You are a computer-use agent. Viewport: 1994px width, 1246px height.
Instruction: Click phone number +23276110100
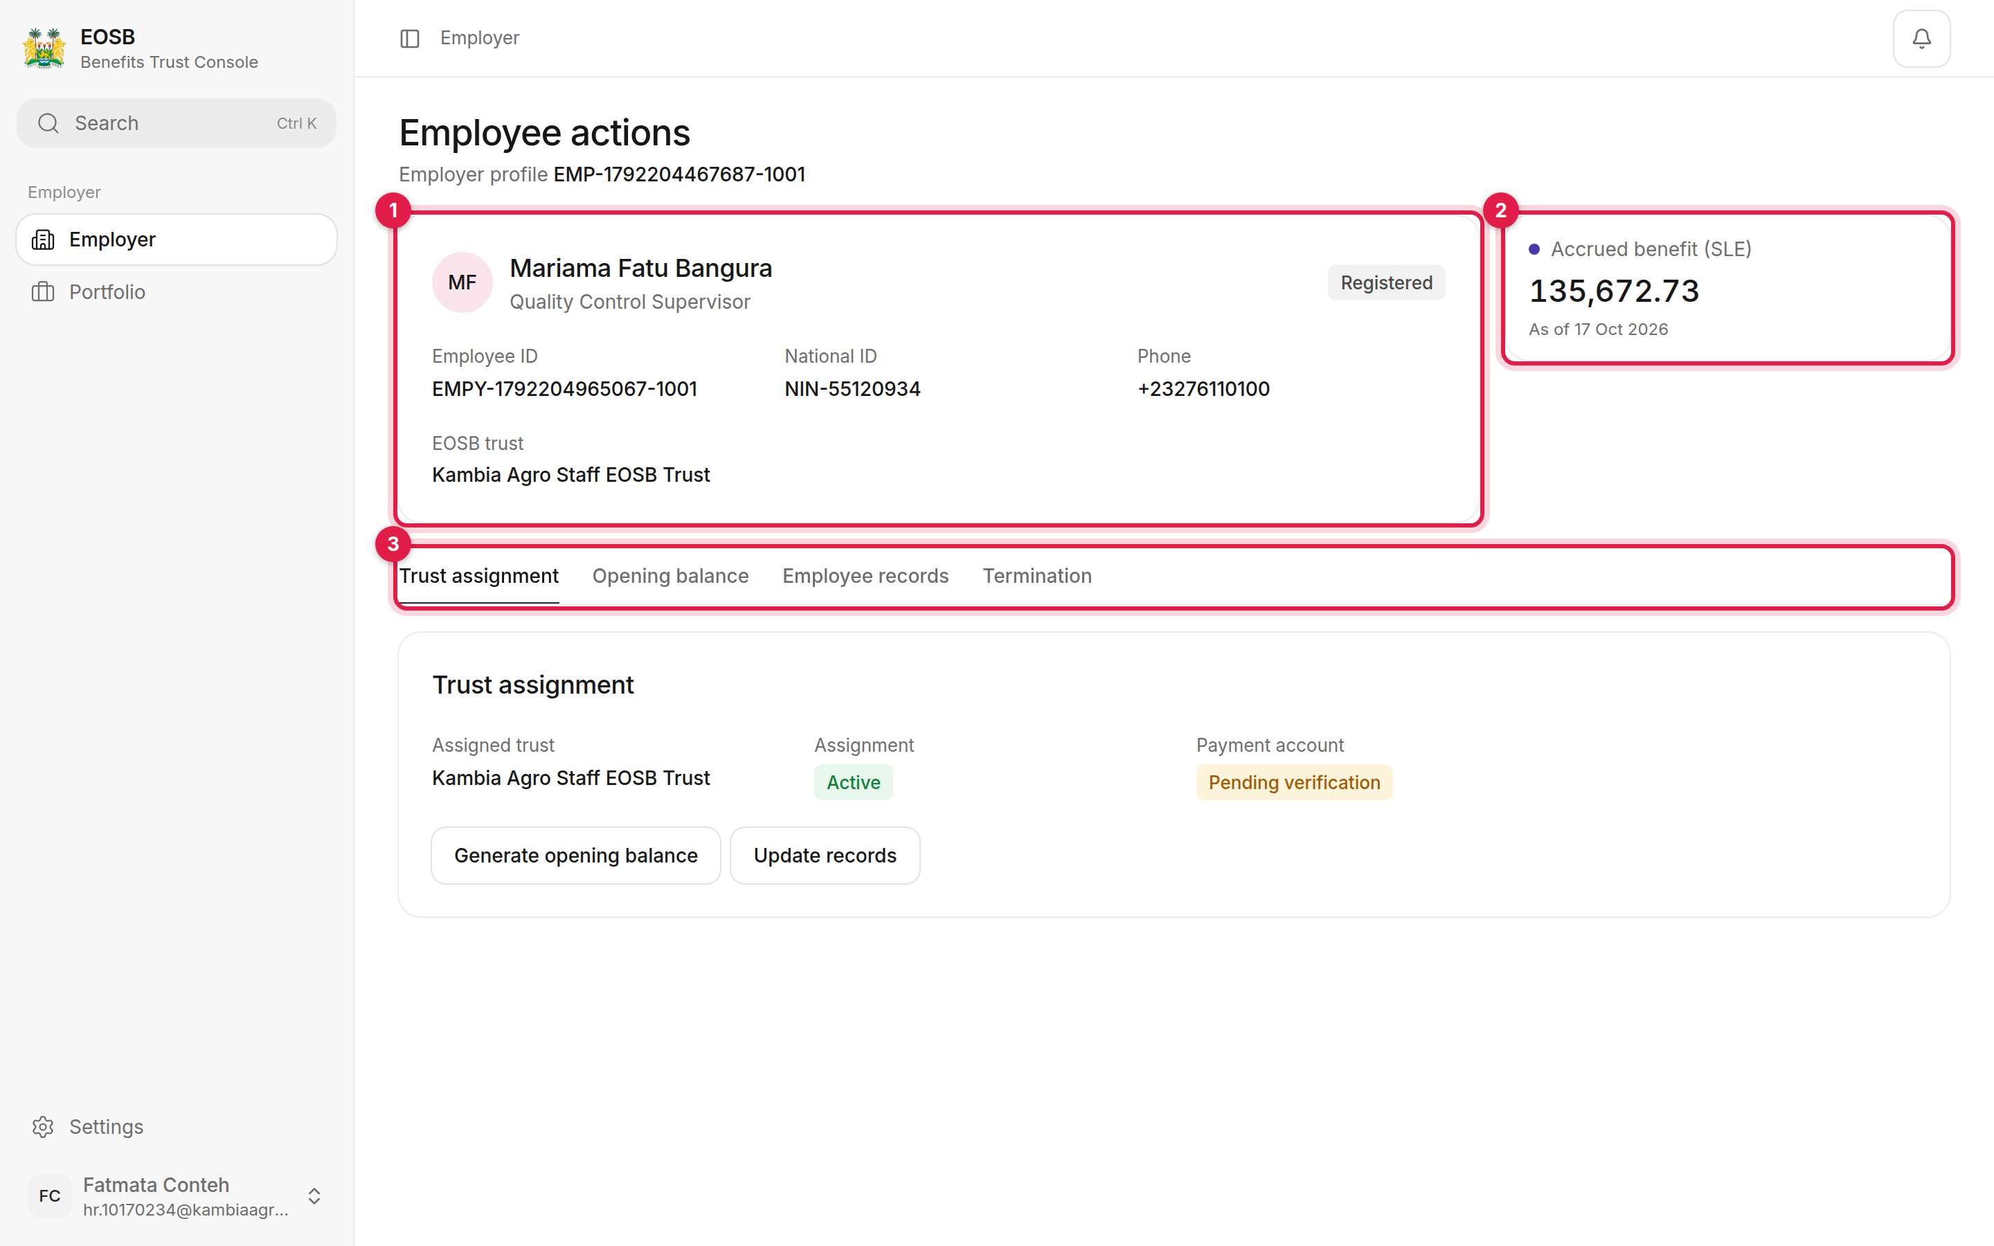click(1203, 389)
